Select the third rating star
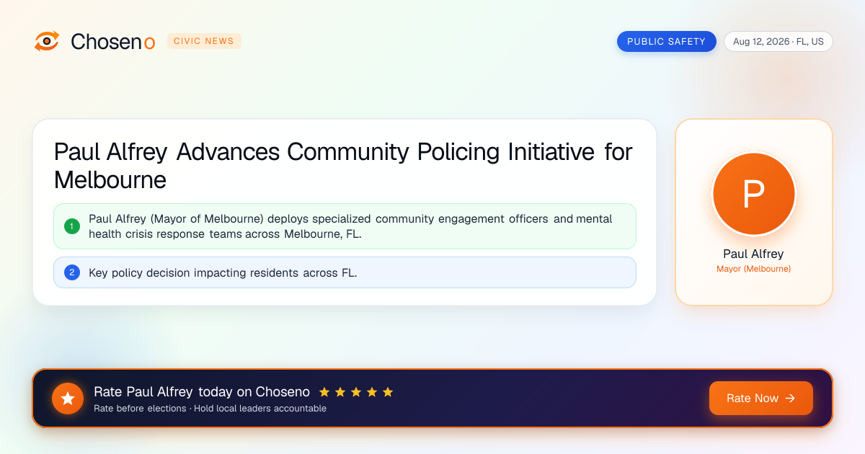865x454 pixels. pos(356,392)
